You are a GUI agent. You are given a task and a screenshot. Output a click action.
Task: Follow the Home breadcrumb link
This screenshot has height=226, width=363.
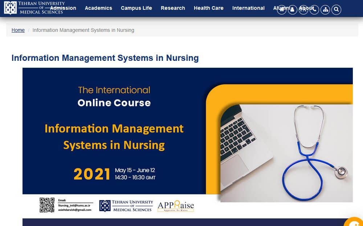pyautogui.click(x=18, y=30)
